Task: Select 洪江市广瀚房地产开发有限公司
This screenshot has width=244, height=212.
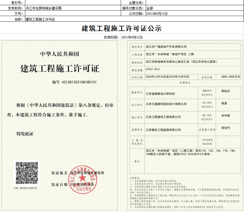Action: [x=166, y=46]
